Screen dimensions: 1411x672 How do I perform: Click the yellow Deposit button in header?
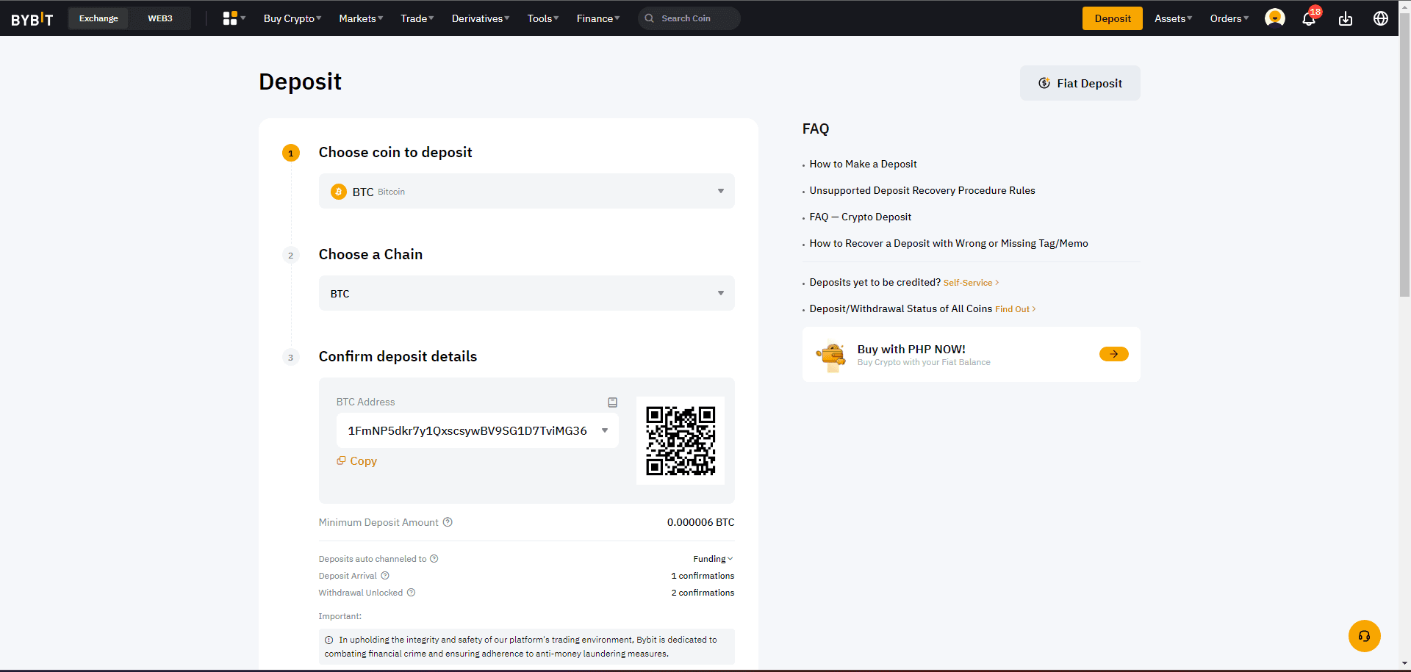(1112, 18)
